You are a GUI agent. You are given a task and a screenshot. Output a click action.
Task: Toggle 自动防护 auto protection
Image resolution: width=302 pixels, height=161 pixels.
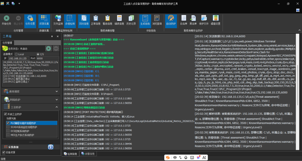(x=171, y=20)
